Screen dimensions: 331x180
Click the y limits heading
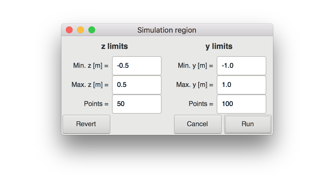point(219,46)
